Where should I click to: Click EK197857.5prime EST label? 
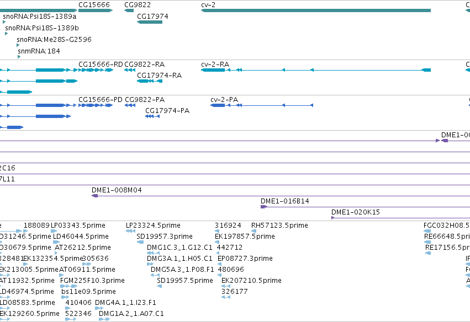245,237
